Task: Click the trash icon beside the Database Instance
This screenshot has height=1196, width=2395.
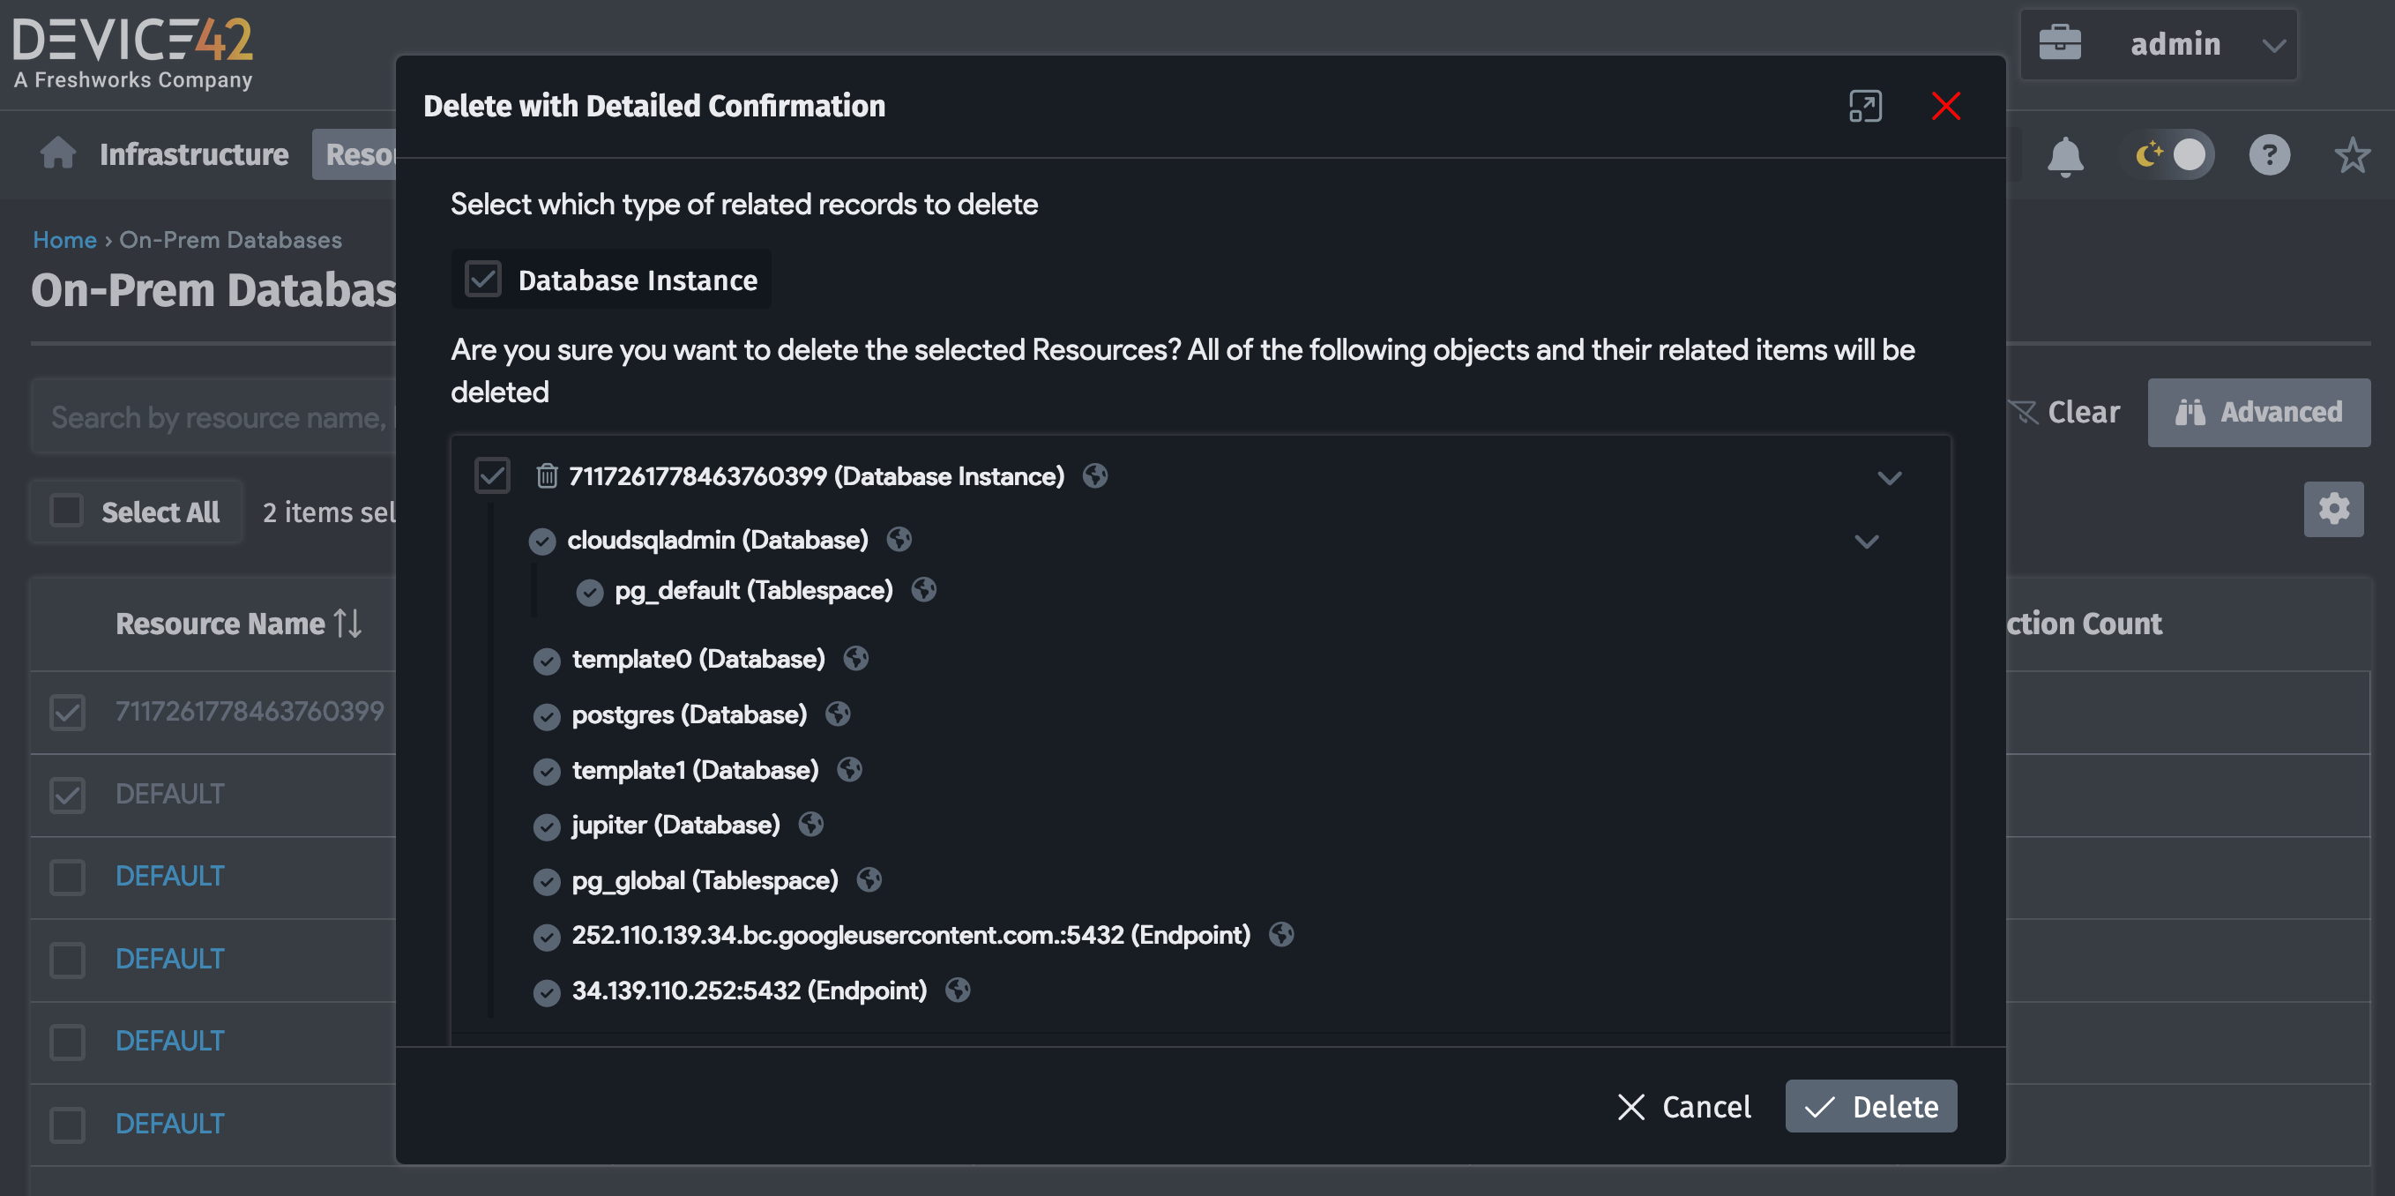Action: point(547,476)
